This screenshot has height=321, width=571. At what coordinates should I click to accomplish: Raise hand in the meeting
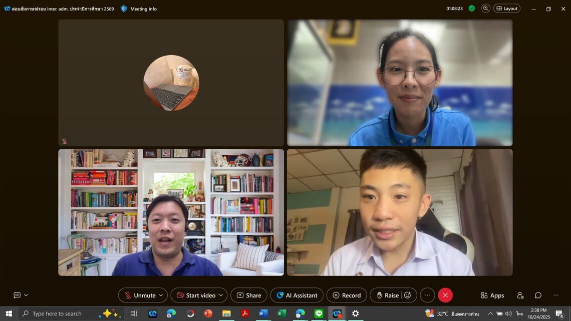point(387,295)
